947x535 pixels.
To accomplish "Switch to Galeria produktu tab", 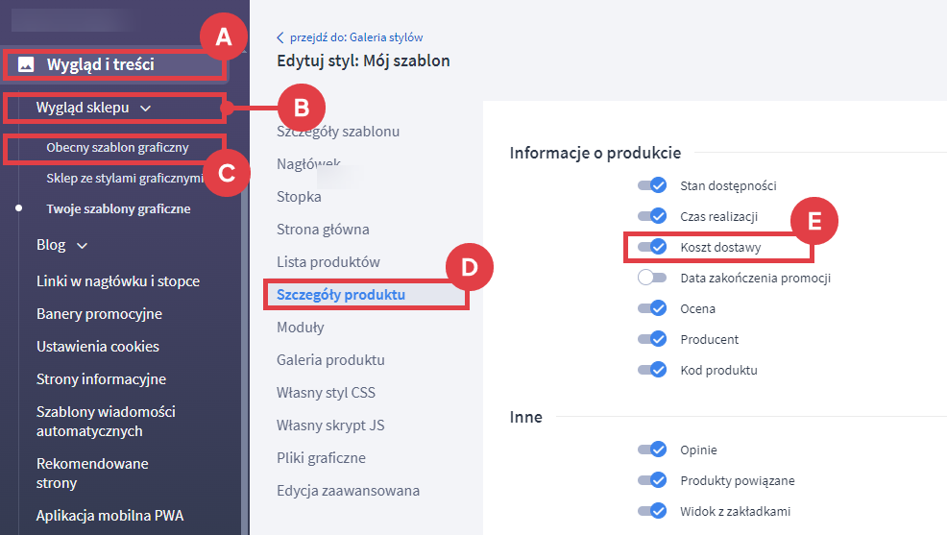I will point(330,360).
